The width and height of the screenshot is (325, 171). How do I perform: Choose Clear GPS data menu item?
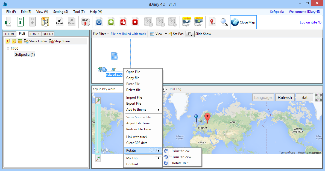coord(143,143)
